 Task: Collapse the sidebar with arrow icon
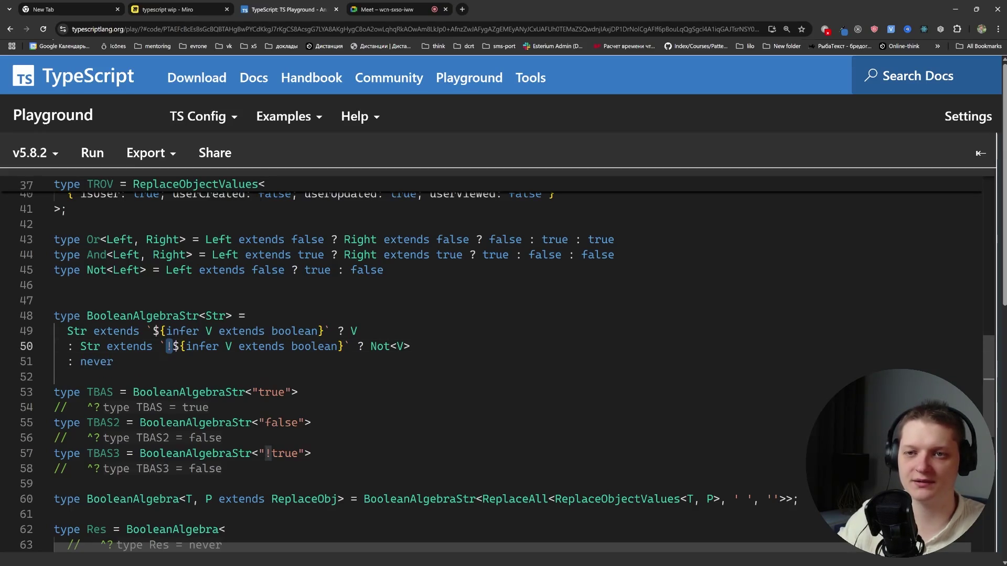pos(980,153)
